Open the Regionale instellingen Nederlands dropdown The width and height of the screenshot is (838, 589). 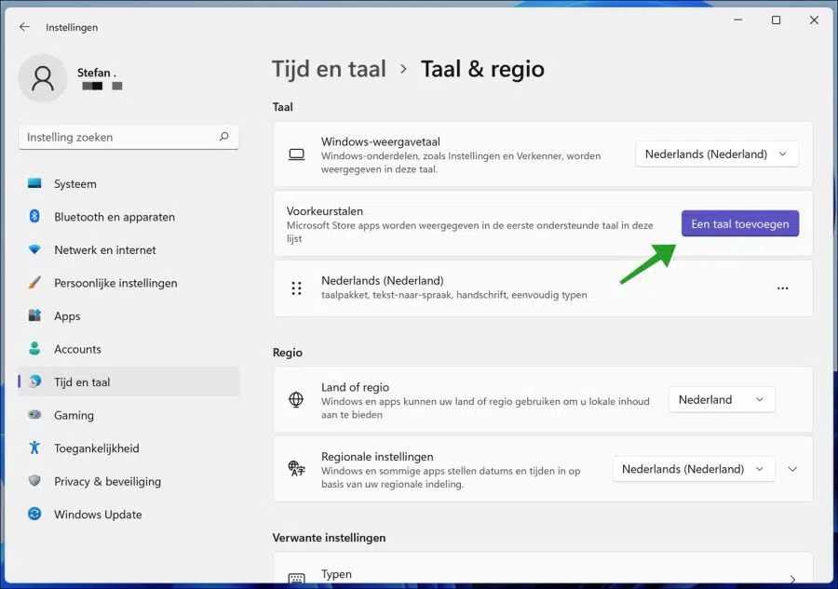click(693, 469)
